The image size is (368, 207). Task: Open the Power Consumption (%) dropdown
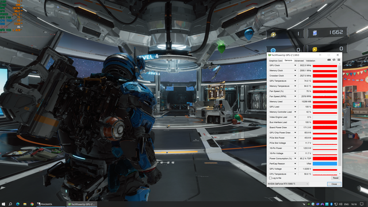click(x=295, y=159)
